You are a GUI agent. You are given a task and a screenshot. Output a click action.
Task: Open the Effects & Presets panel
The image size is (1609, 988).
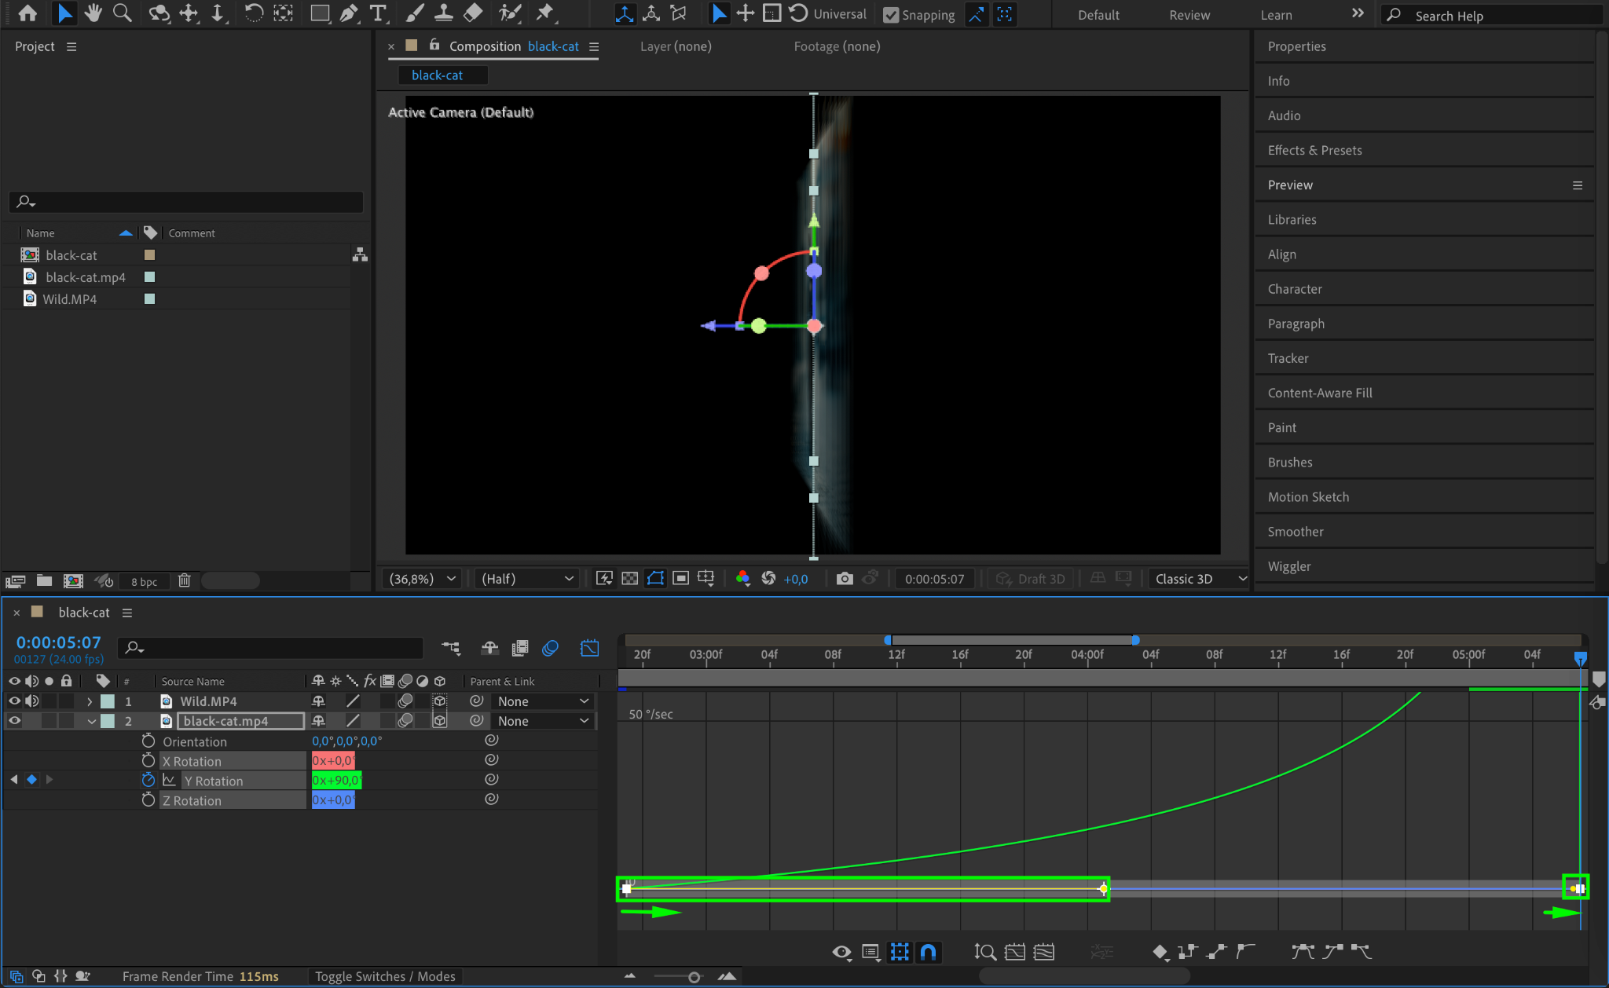coord(1314,150)
